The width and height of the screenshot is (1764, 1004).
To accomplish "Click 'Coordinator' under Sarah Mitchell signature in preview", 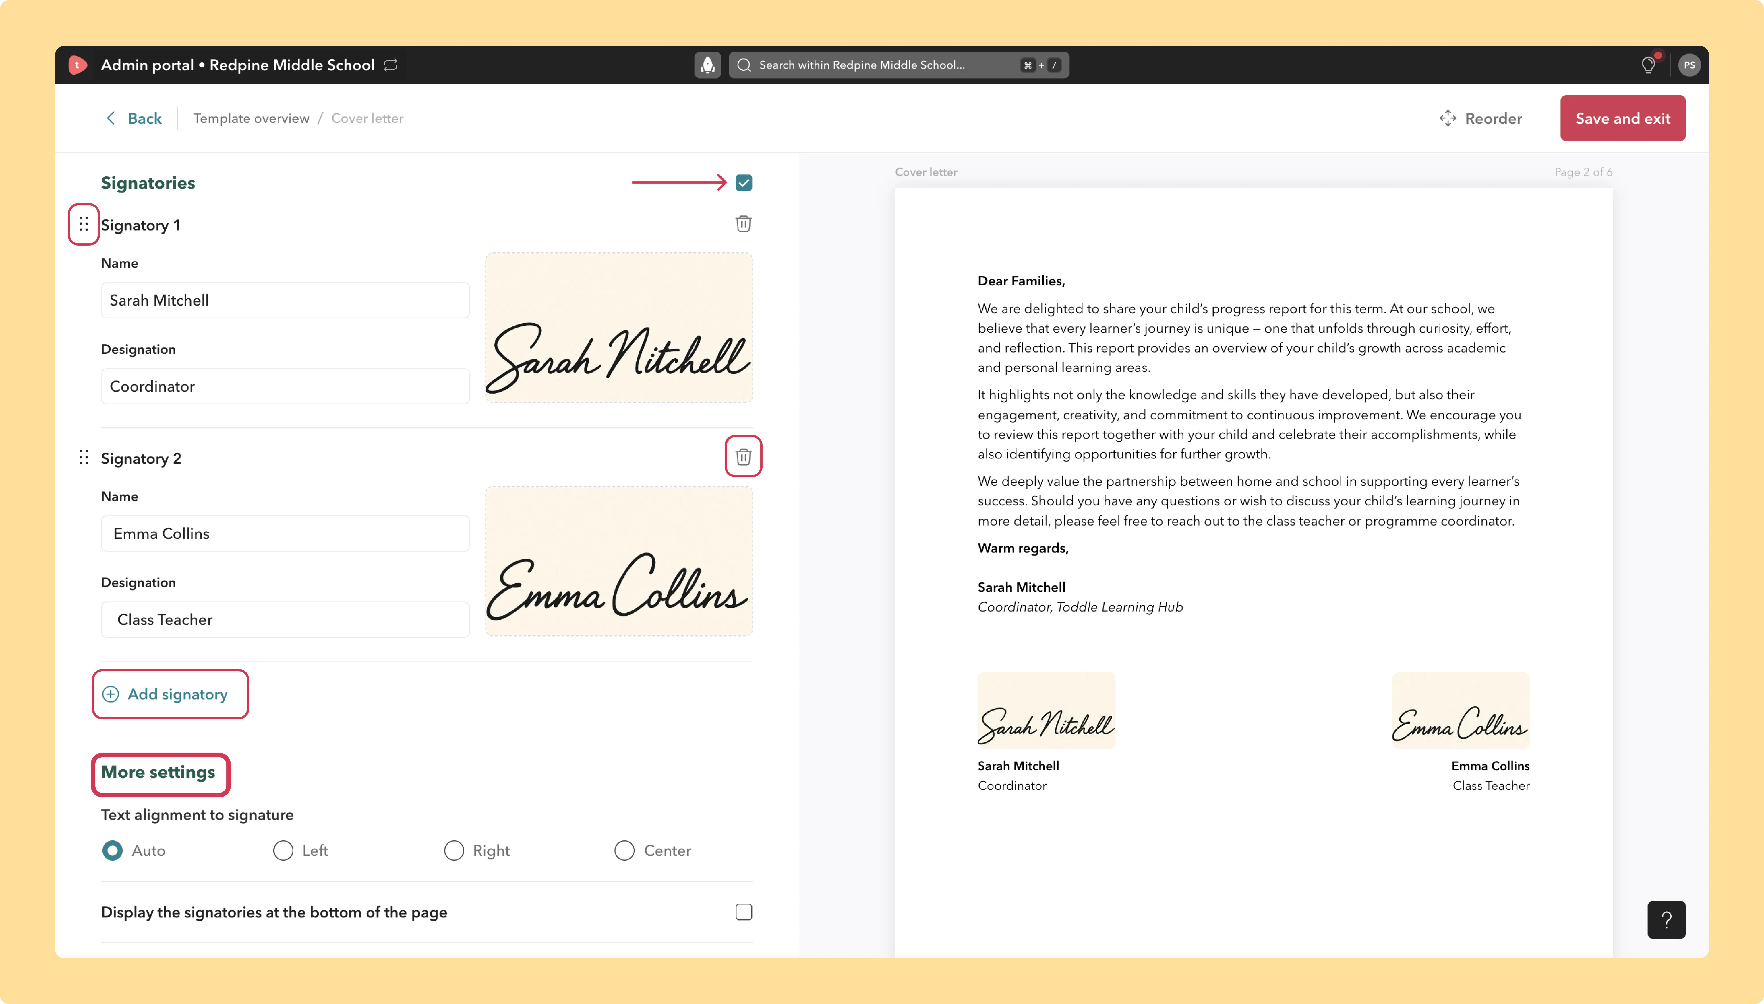I will coord(1012,786).
